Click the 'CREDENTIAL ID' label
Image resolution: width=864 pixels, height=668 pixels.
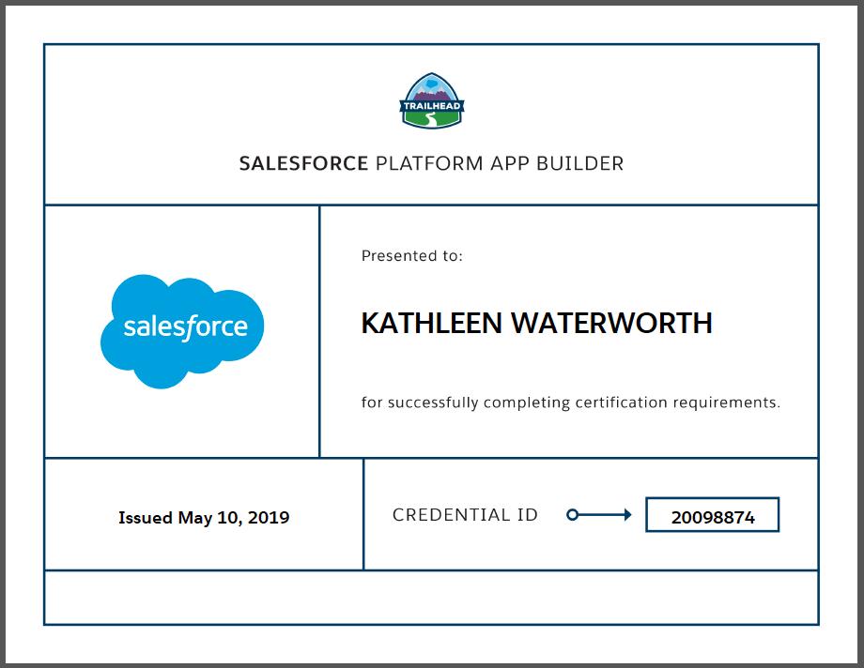coord(465,515)
